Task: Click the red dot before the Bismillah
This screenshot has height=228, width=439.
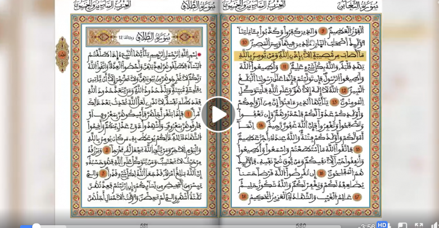Action: (199, 55)
